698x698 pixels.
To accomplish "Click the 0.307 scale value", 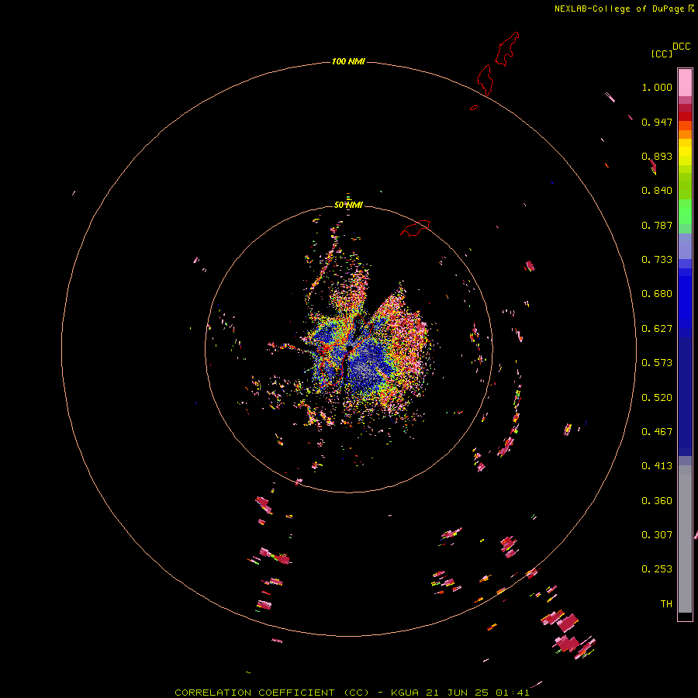I will [657, 535].
